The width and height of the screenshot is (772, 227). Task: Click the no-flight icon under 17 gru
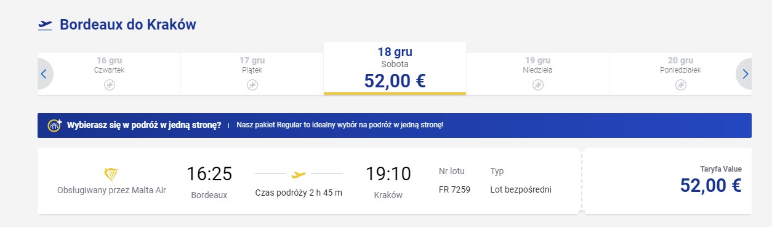coord(252,85)
